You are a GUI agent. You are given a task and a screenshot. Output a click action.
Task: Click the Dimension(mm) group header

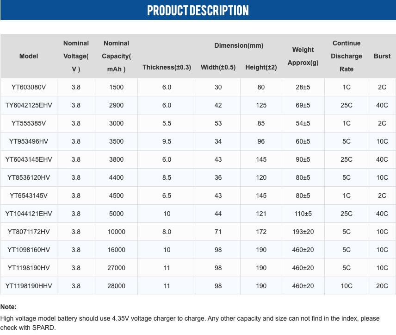pos(239,45)
